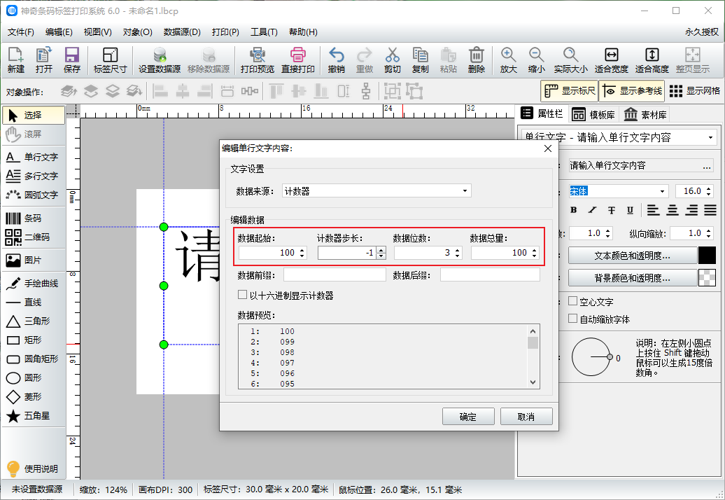Increase 数据起始 value with up arrow
This screenshot has width=725, height=500.
302,250
